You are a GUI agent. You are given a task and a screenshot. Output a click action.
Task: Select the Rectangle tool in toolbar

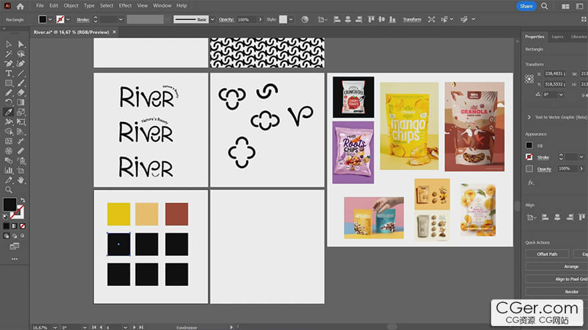point(9,83)
